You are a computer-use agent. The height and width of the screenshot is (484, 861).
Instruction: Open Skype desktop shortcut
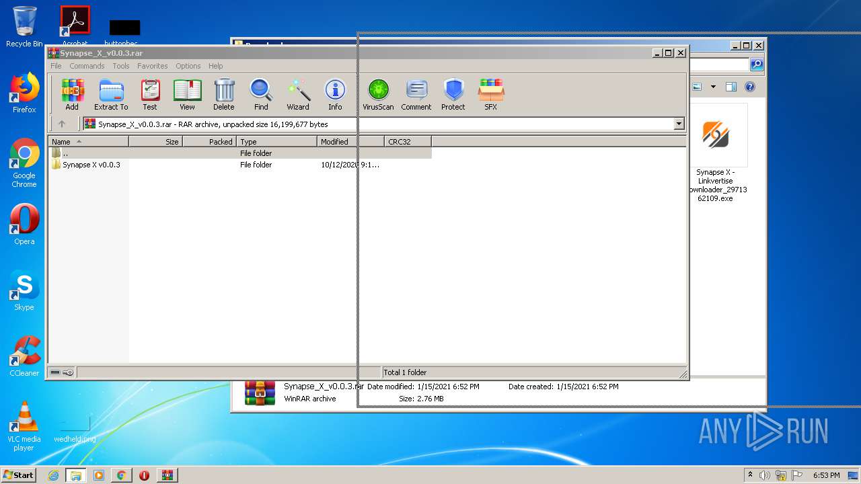point(24,290)
